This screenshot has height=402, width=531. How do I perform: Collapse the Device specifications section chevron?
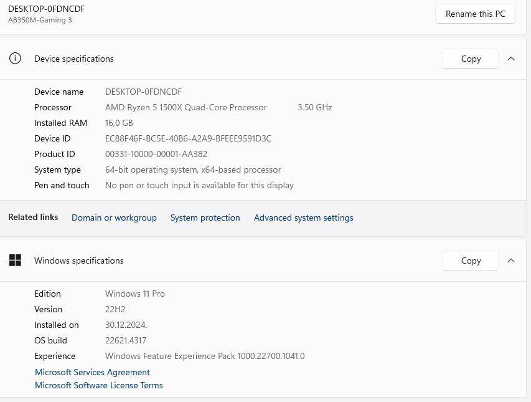point(511,59)
